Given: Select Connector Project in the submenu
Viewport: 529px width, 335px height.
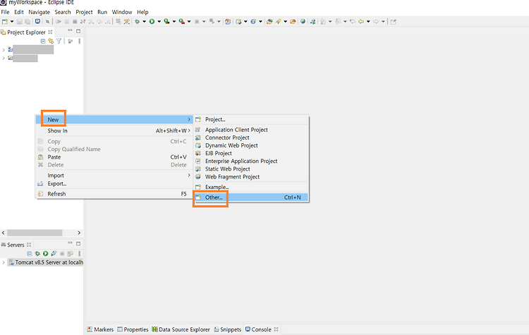Looking at the screenshot, I should (x=251, y=138).
